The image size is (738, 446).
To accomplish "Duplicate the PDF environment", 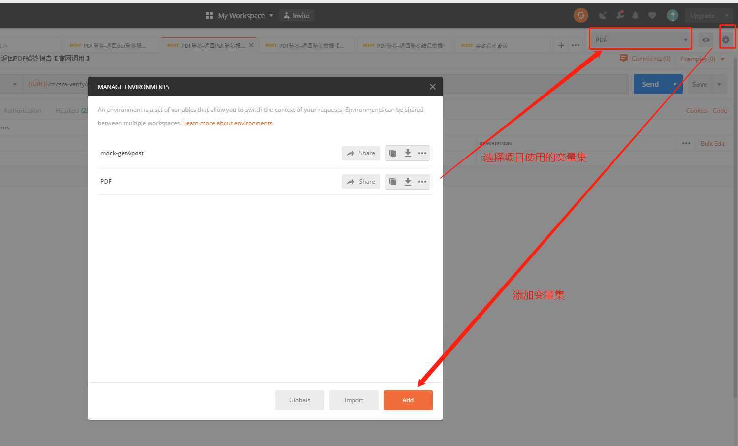I will pos(393,182).
